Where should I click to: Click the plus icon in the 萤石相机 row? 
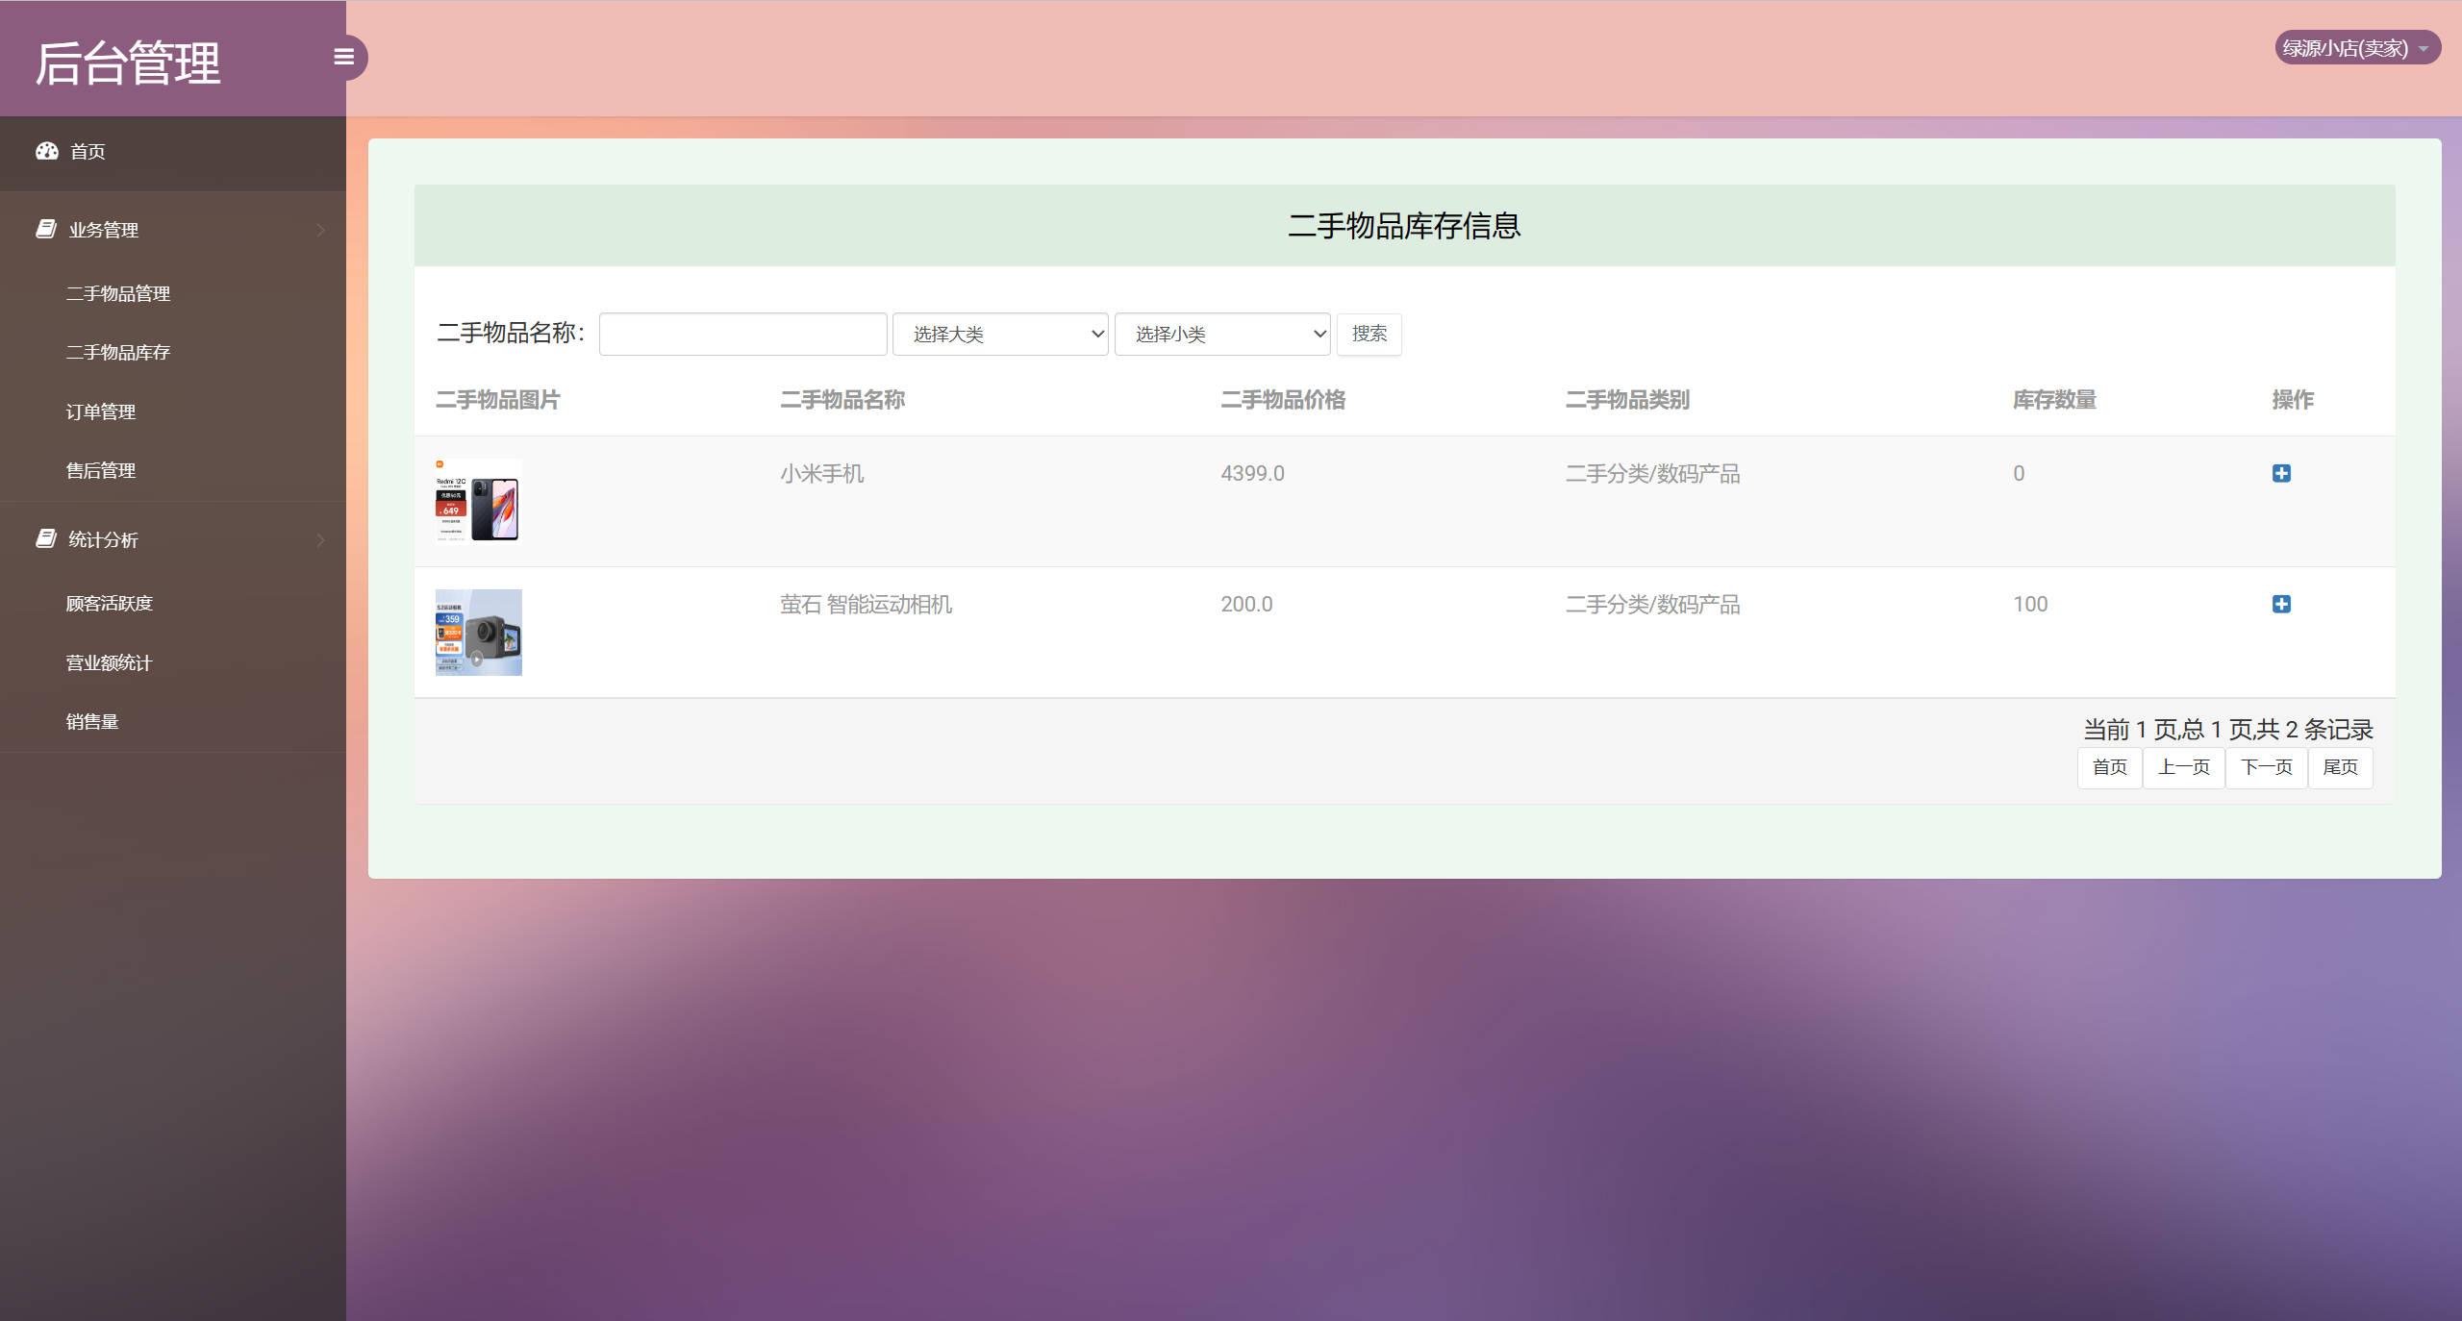click(2282, 604)
